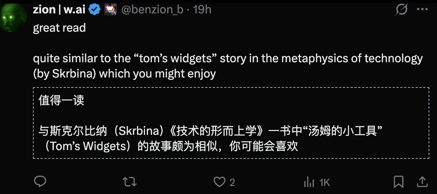This screenshot has width=437, height=194.
Task: Click the blue verified checkmark badge
Action: (95, 10)
